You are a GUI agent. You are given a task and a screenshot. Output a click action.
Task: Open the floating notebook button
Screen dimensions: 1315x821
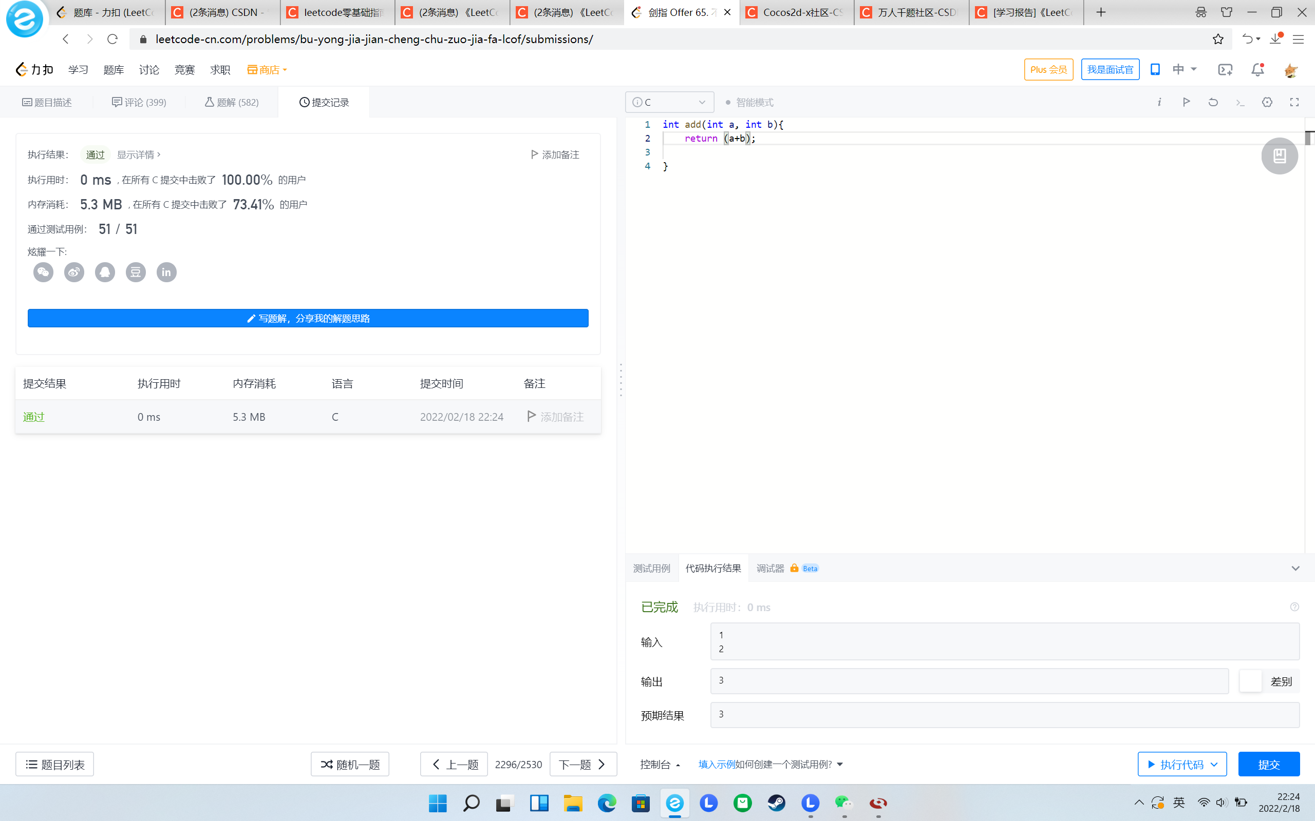(1280, 156)
